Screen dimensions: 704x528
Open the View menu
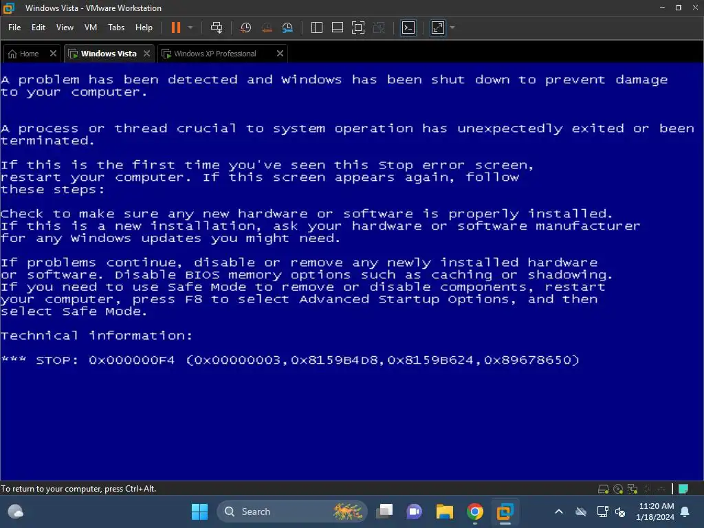point(65,27)
